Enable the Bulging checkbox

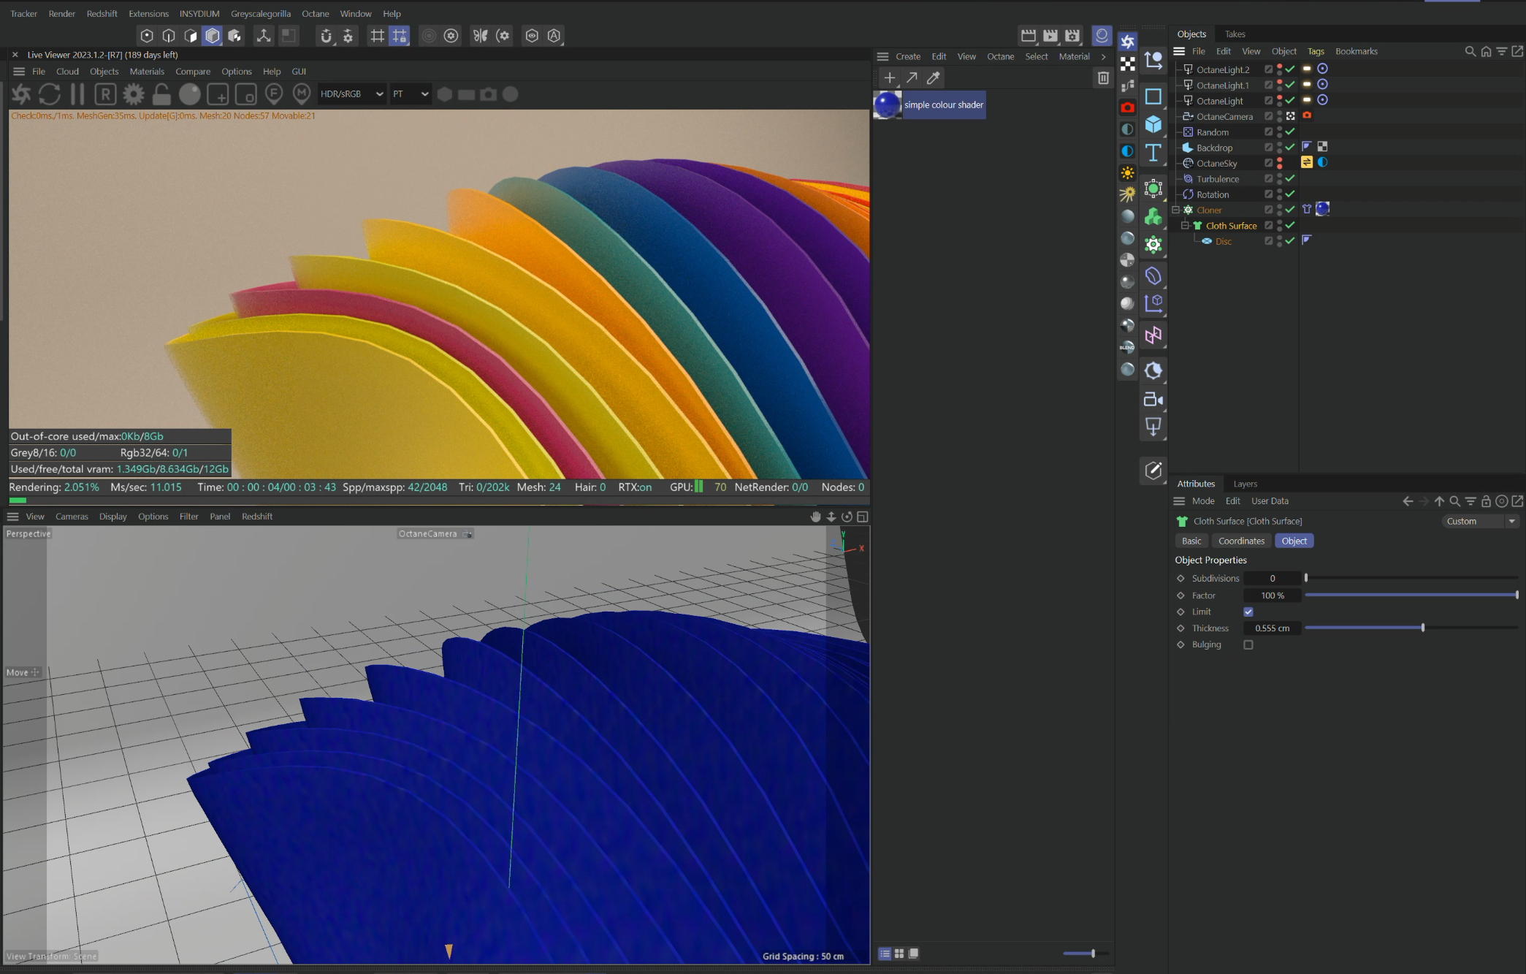pos(1248,645)
